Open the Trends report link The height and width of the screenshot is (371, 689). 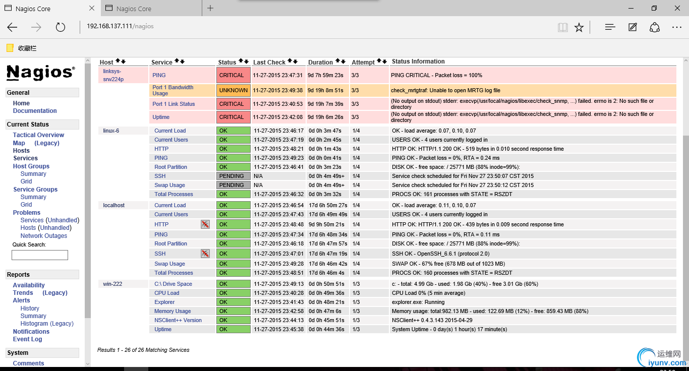(x=23, y=293)
